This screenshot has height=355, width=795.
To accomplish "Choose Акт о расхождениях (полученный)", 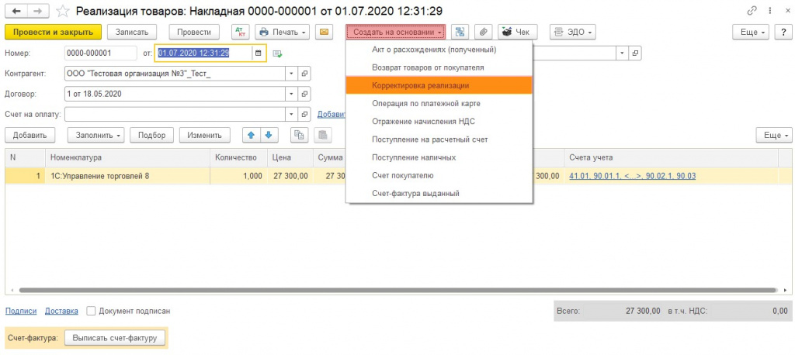I will coord(439,50).
